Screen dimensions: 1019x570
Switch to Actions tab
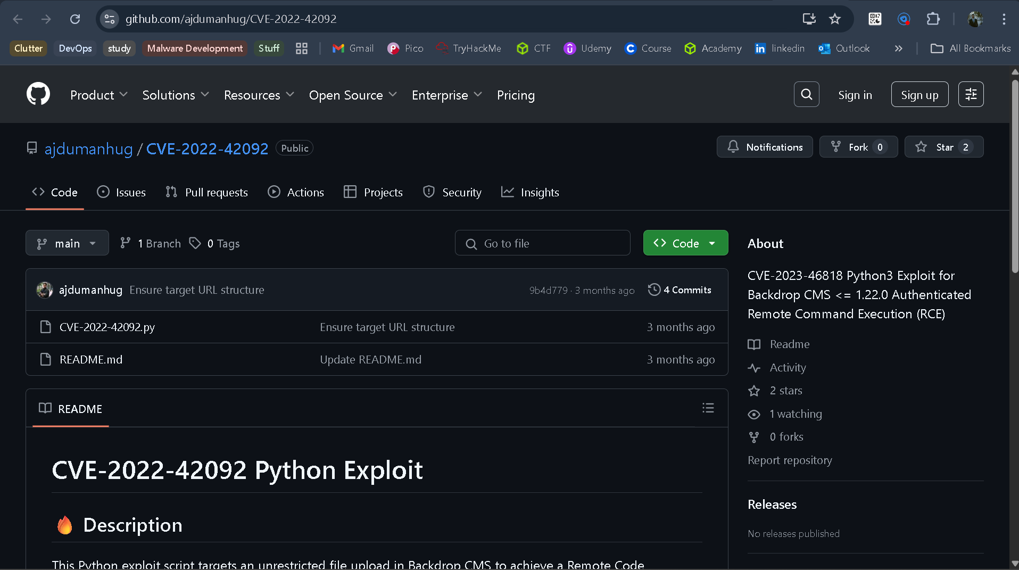[x=295, y=192]
